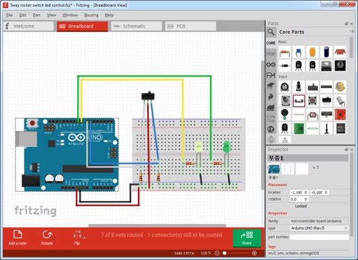Screen dimensions: 358x260
Task: Select the resistor part in Core Parts
Action: point(285,53)
